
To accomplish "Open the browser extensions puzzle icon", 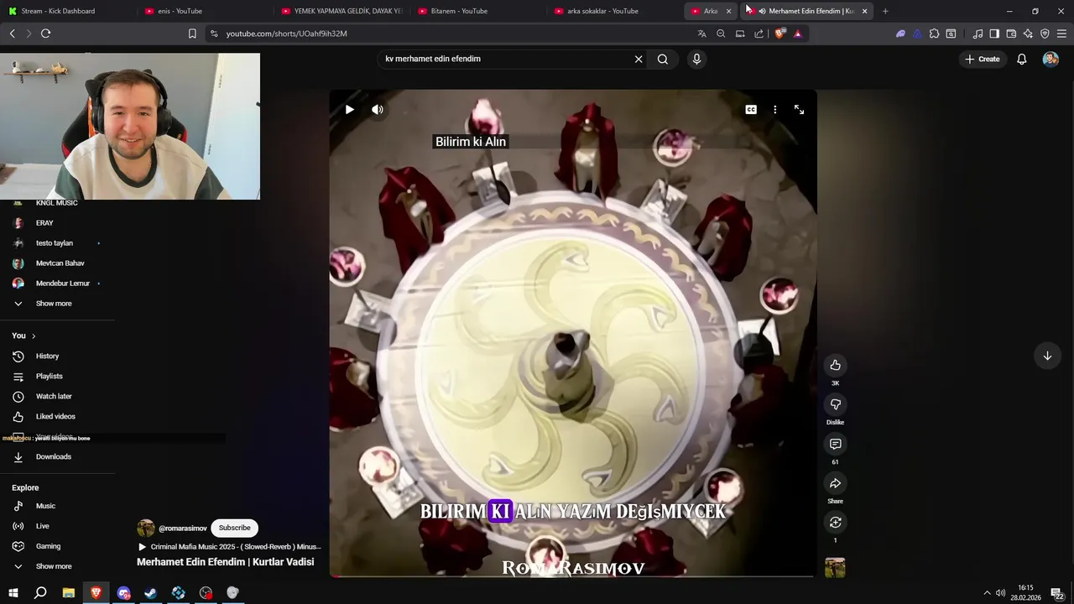I will (934, 34).
